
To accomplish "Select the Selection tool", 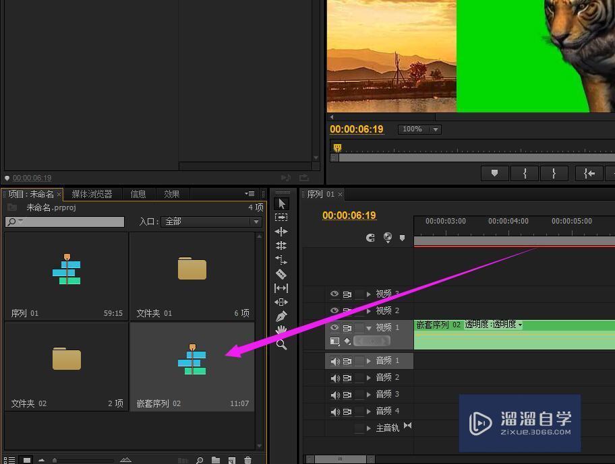I will pos(281,203).
